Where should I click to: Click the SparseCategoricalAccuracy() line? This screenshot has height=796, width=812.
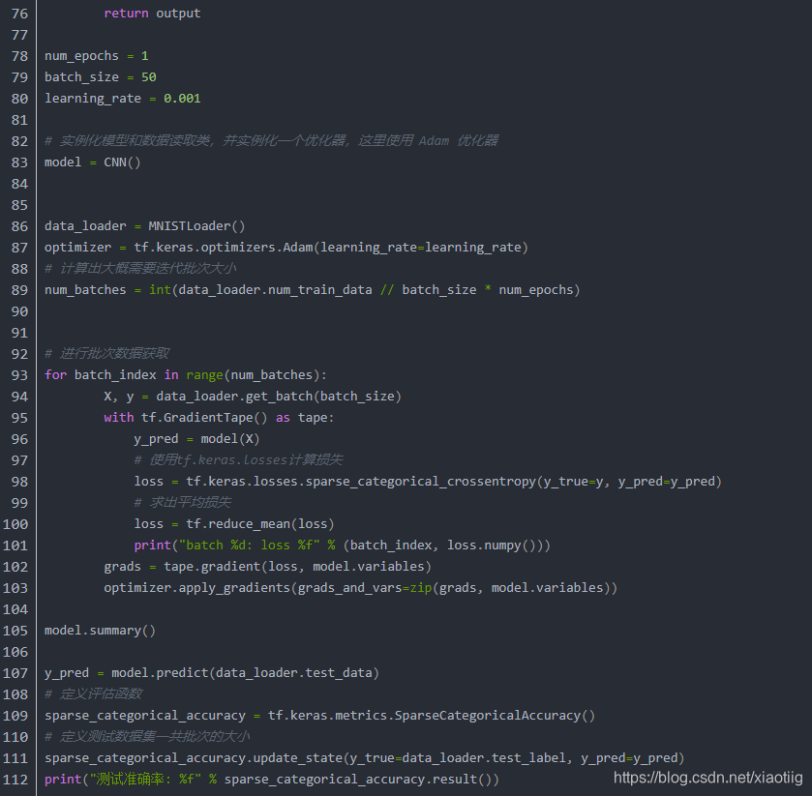[x=319, y=716]
